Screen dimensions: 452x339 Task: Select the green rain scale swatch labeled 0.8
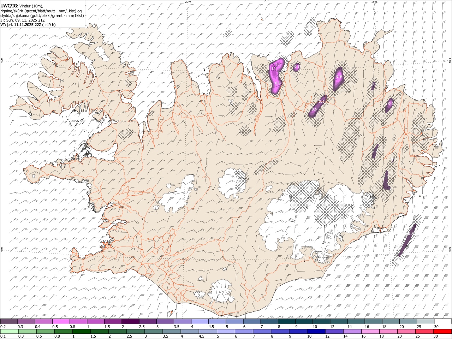[63, 332]
